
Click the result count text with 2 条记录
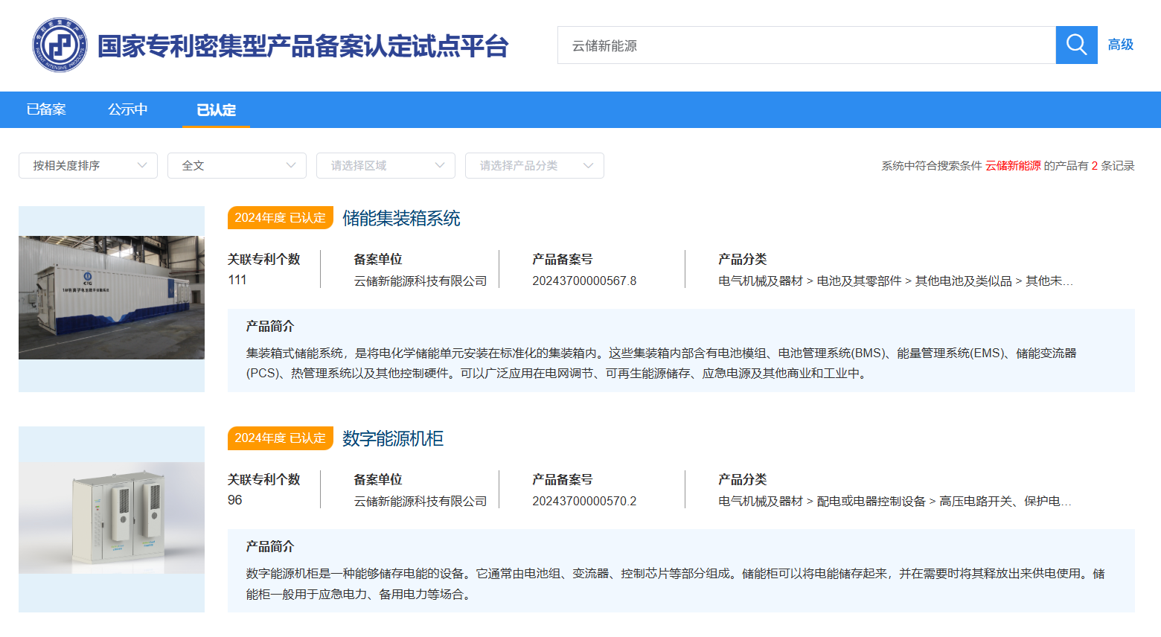pos(1008,165)
